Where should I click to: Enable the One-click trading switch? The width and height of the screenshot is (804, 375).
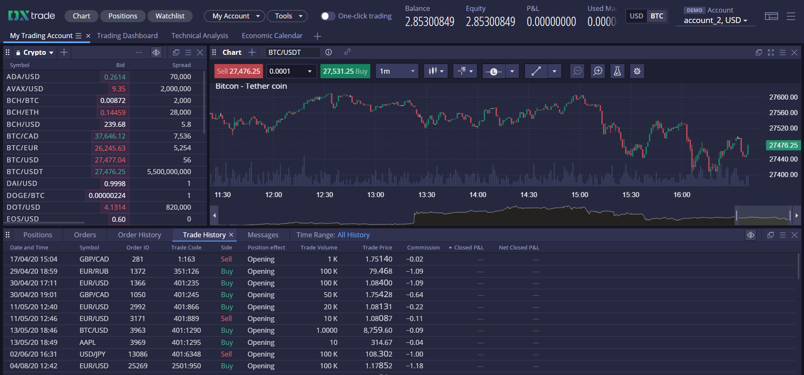click(x=328, y=16)
